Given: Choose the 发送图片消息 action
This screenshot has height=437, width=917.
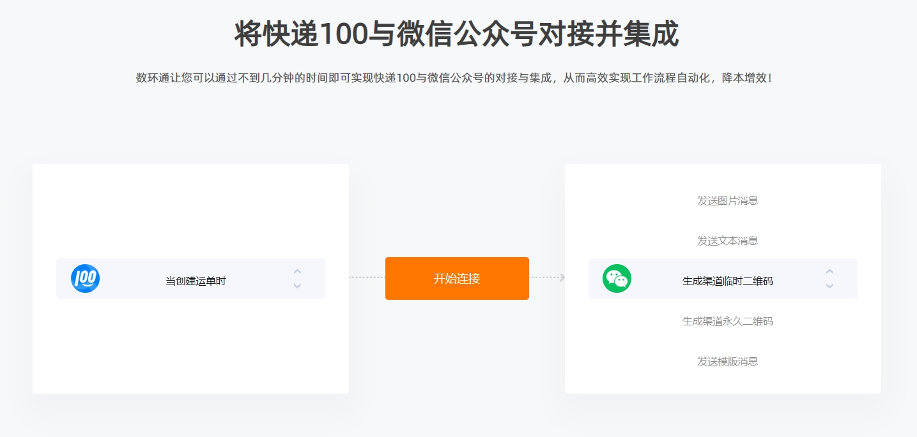Looking at the screenshot, I should 727,200.
